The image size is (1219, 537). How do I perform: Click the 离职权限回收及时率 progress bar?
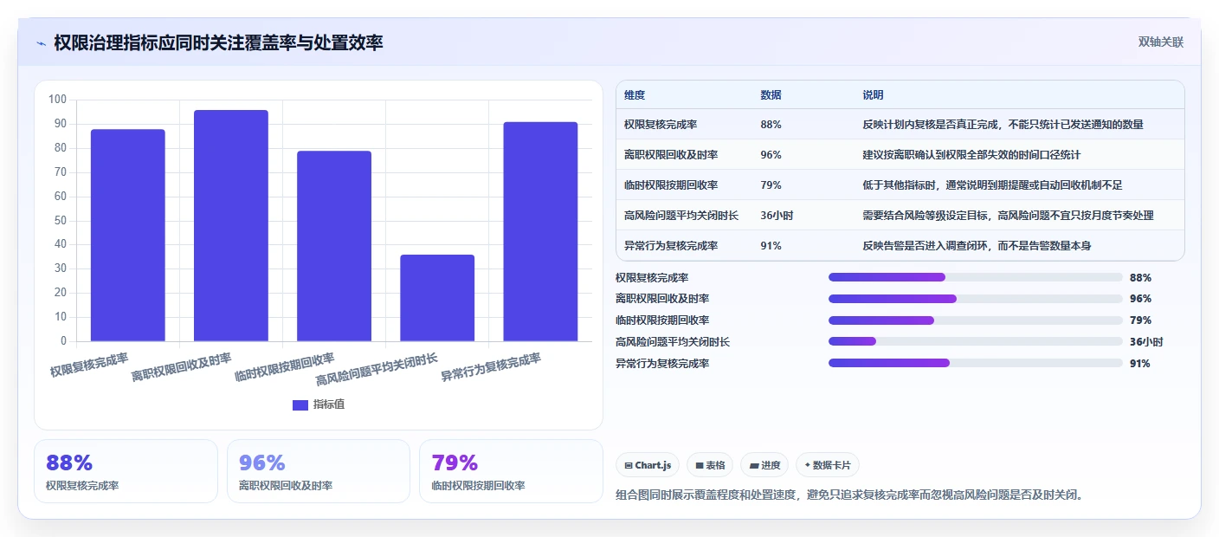tap(976, 299)
